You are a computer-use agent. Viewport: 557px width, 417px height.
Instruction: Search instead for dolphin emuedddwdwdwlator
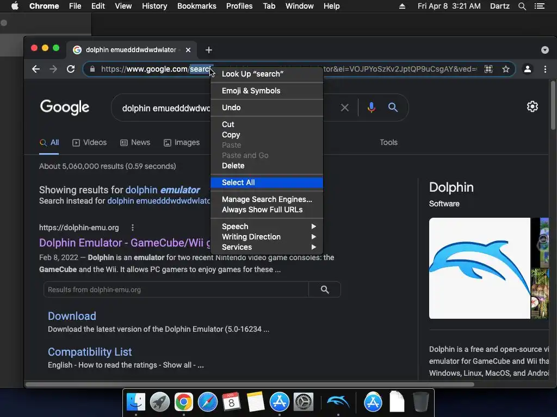click(x=159, y=201)
